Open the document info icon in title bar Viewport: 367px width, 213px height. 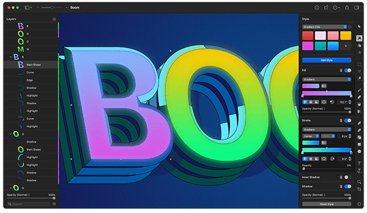click(317, 8)
